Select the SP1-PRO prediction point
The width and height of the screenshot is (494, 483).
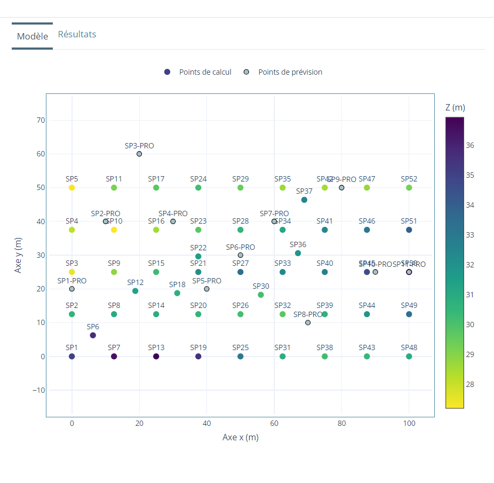click(x=72, y=289)
